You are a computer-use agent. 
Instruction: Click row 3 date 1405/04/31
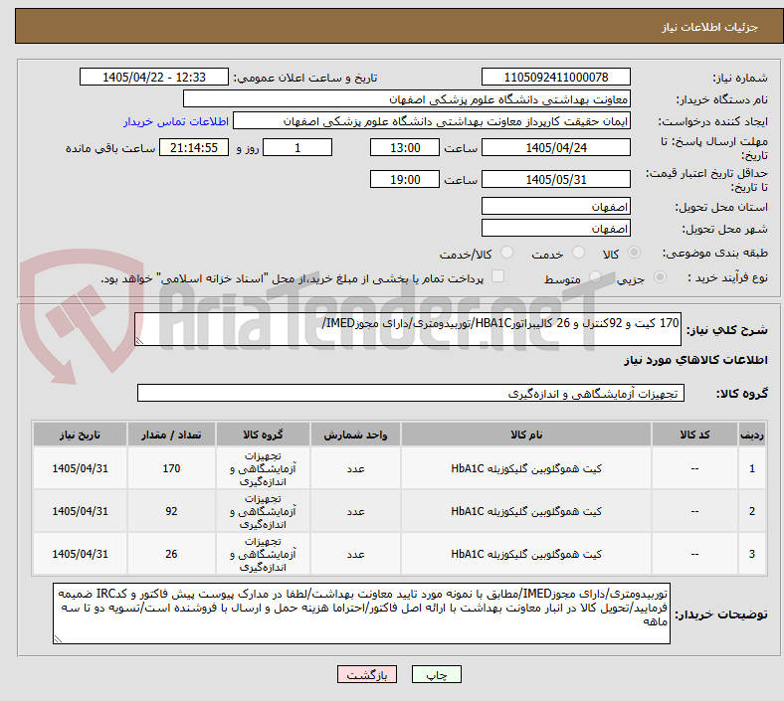[80, 554]
